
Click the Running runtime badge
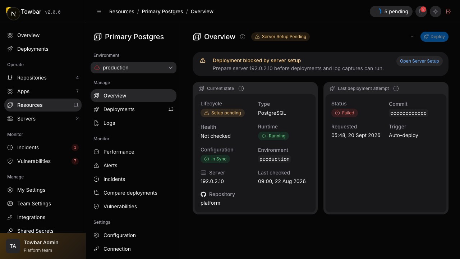pos(273,136)
